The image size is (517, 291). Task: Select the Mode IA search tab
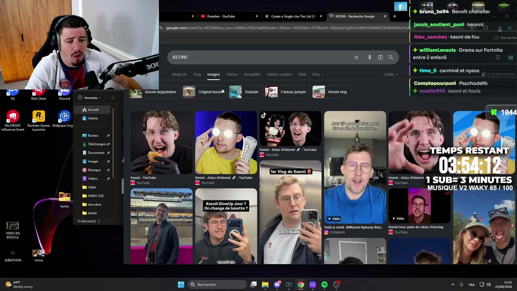click(x=179, y=74)
